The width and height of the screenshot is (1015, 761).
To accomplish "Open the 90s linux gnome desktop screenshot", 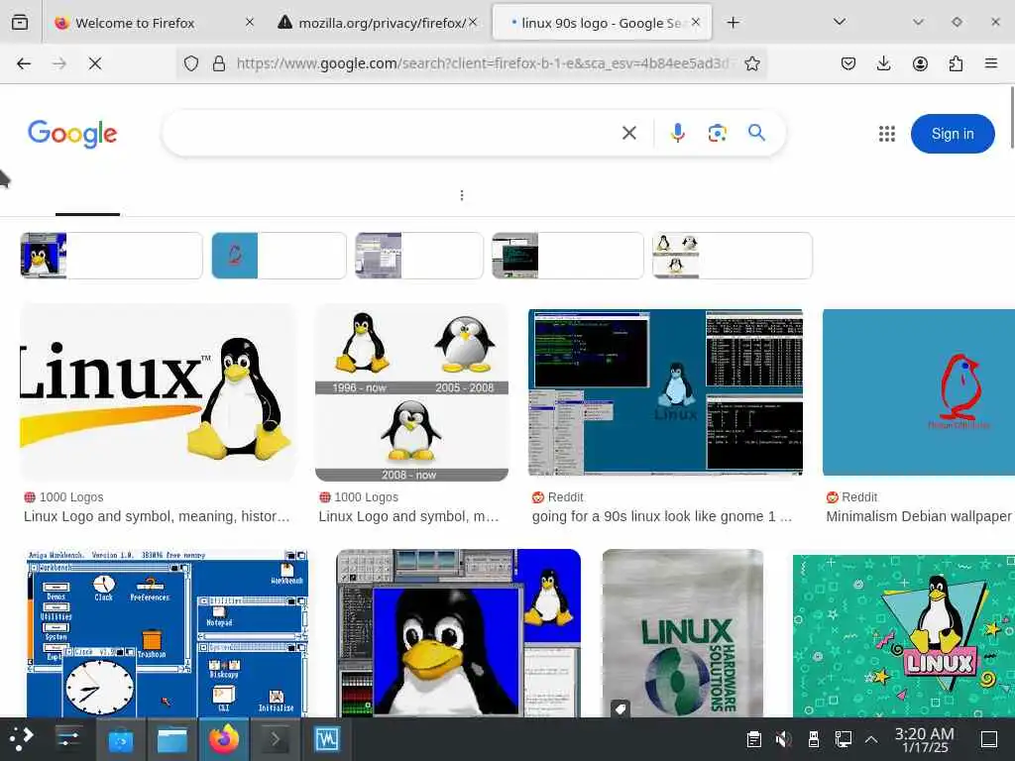I will 665,392.
